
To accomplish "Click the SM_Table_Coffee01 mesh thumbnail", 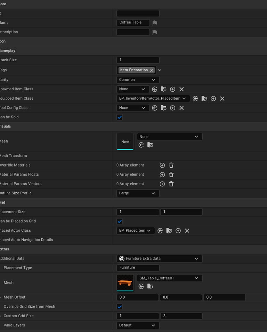I will pyautogui.click(x=125, y=283).
